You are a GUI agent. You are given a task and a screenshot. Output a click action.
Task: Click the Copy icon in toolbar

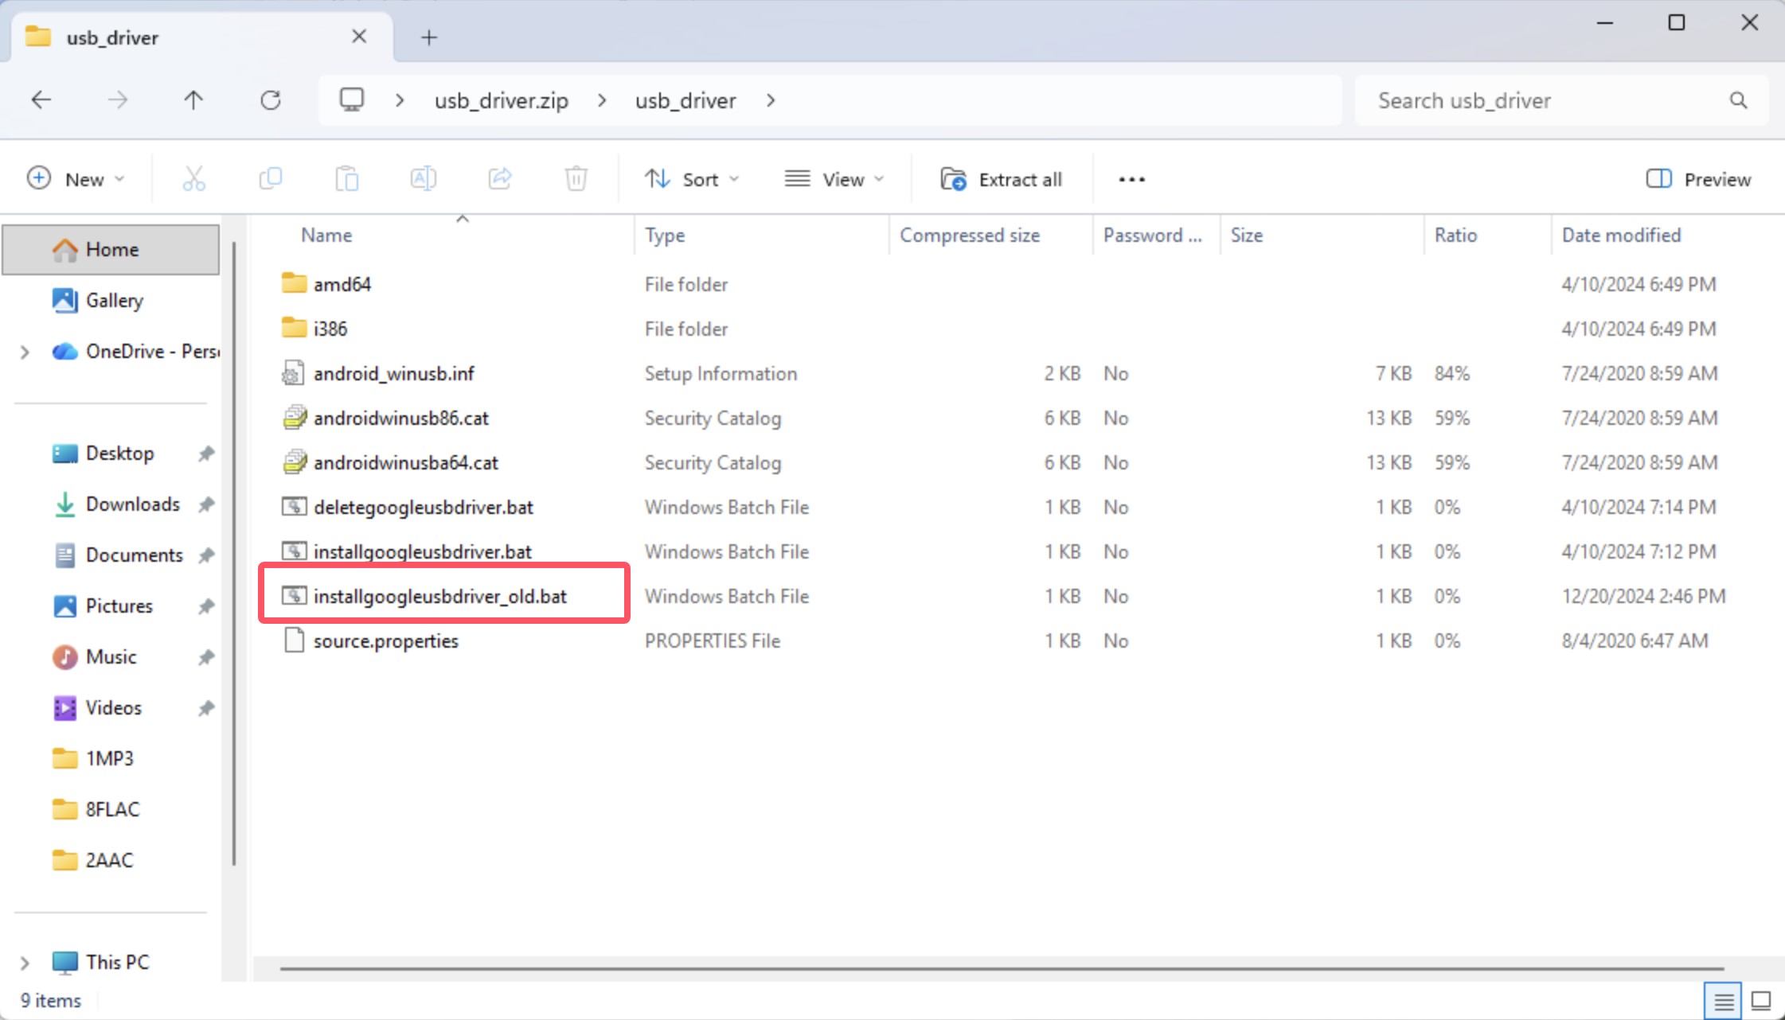click(271, 179)
